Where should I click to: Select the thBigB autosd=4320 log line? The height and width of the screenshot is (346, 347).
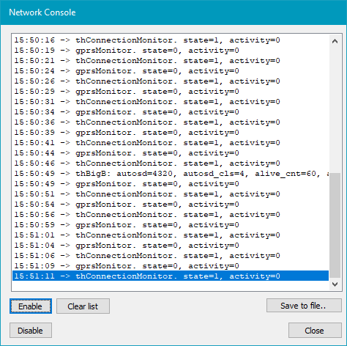[171, 174]
